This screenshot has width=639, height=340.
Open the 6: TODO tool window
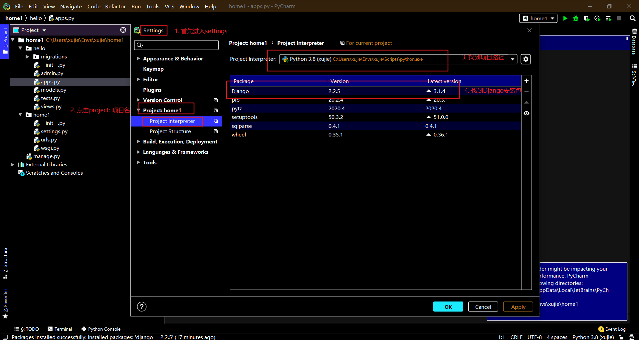(x=27, y=329)
